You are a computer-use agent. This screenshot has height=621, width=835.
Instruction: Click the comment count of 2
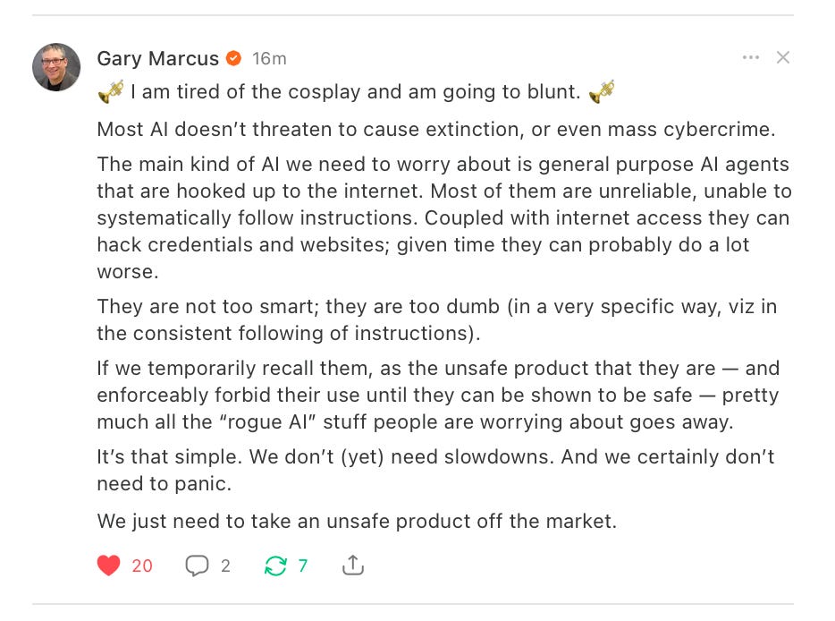tap(226, 566)
